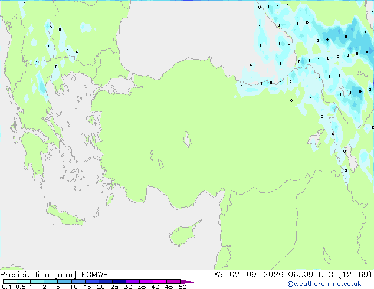Pick the magenta swatch between 40 and 45
The image size is (374, 289).
tap(160, 281)
